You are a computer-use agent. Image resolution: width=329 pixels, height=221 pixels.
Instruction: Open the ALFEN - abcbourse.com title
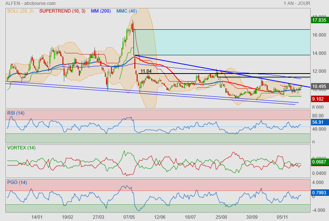coord(30,3)
